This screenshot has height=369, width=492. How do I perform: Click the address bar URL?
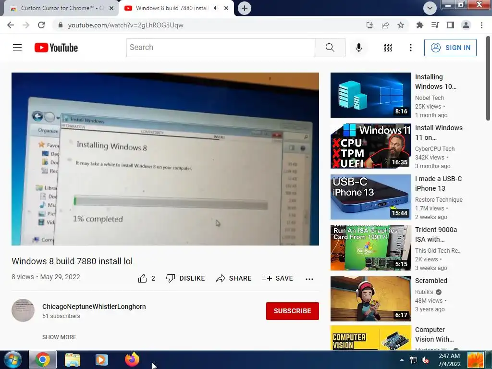pos(125,25)
